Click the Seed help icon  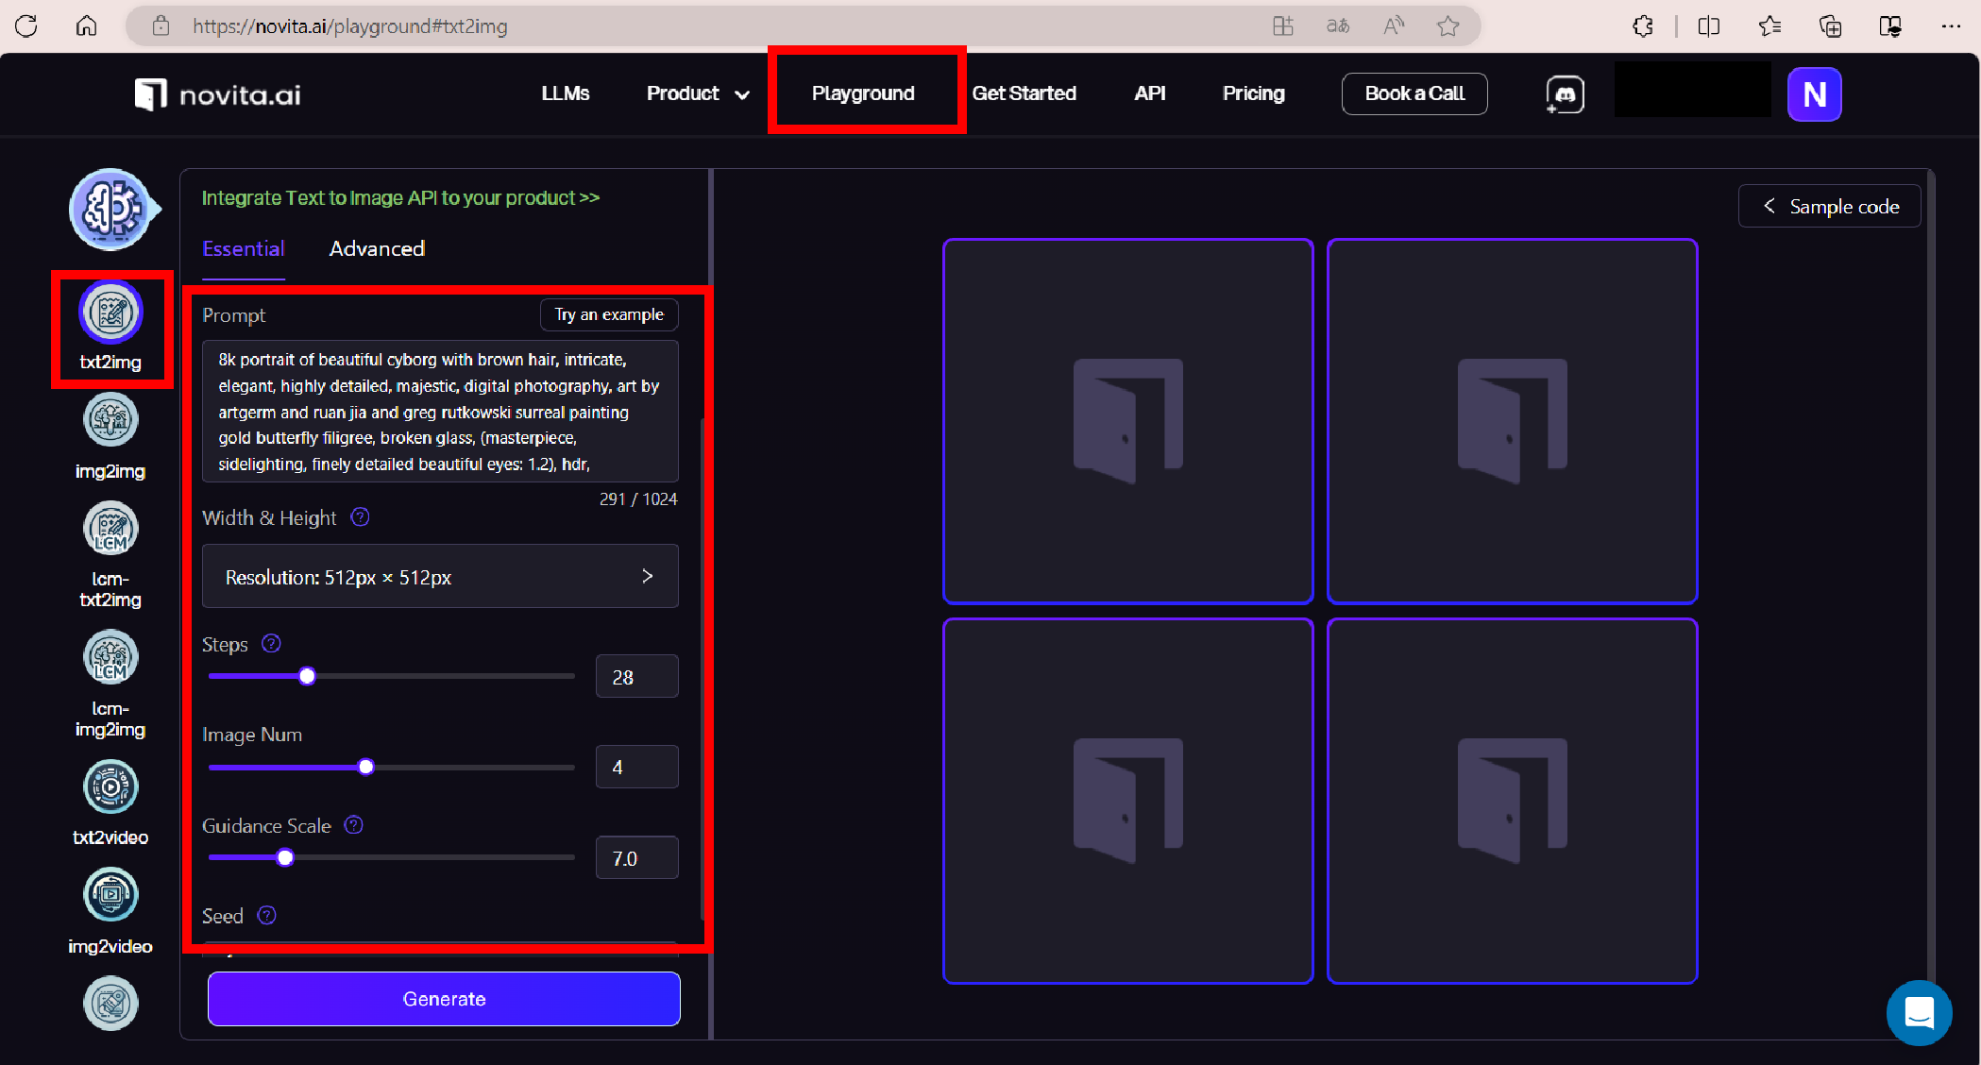coord(267,916)
